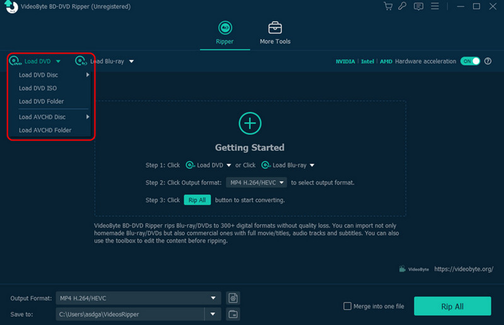Click the Getting Started heading
The image size is (504, 325).
coord(250,147)
